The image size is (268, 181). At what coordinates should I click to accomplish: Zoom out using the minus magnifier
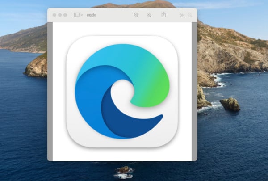[136, 15]
